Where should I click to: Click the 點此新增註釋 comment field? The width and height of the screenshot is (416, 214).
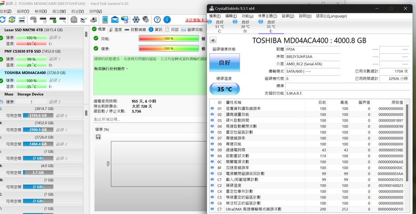(x=150, y=120)
